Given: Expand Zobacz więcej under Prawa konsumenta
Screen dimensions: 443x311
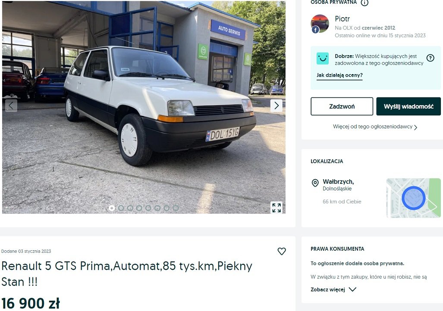Looking at the screenshot, I should [x=333, y=289].
